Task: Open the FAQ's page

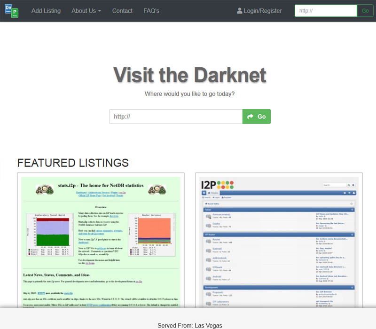Action: pyautogui.click(x=151, y=11)
